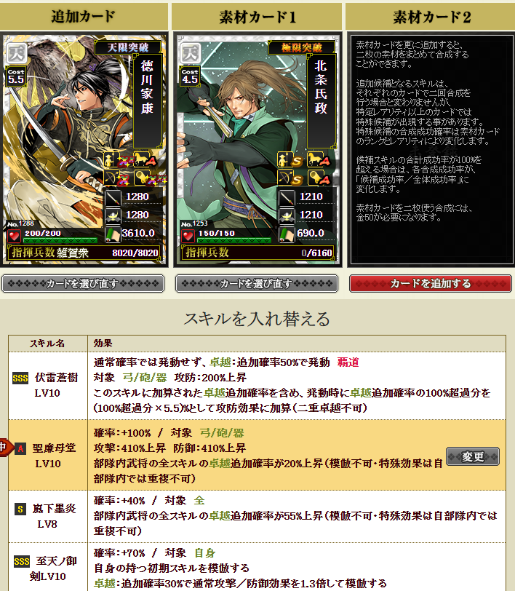The image size is (515, 591).
Task: Click the A rank icon beside 聖廉母堂
Action: pyautogui.click(x=20, y=448)
